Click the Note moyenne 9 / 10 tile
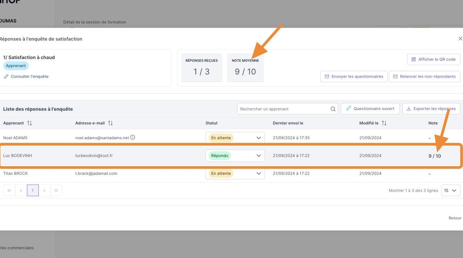Viewport: 463px width, 258px height. pyautogui.click(x=246, y=68)
